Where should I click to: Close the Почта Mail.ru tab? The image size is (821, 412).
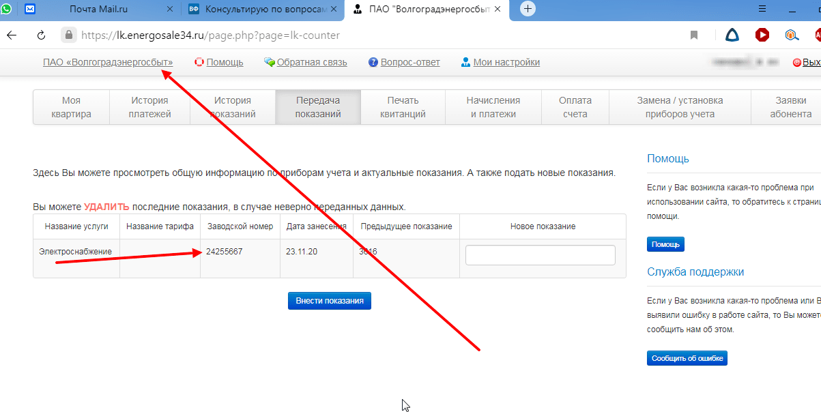click(x=171, y=10)
